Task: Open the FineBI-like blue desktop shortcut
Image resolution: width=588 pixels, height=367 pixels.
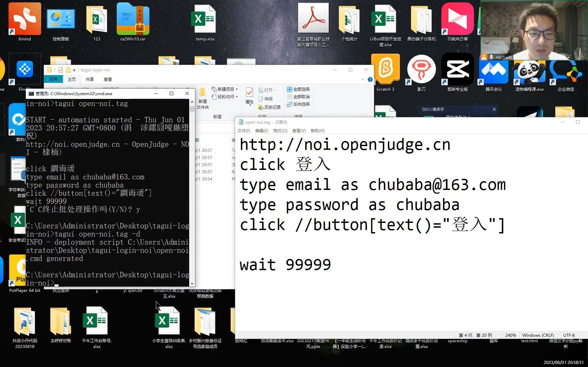Action: pyautogui.click(x=25, y=70)
